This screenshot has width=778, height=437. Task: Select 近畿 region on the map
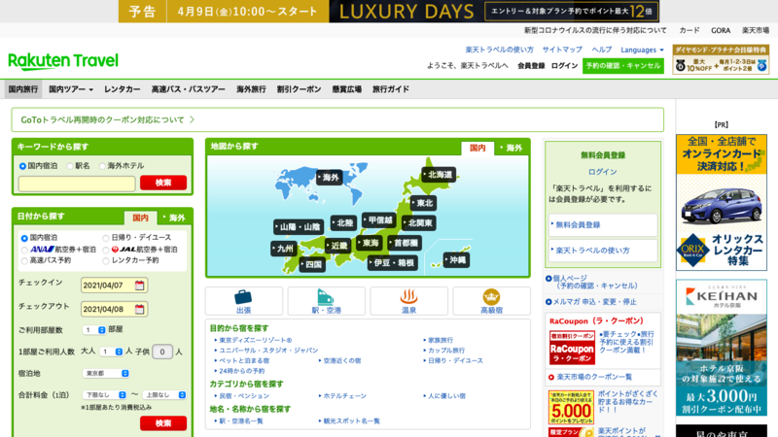pyautogui.click(x=337, y=246)
